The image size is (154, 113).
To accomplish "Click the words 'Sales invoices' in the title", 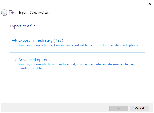I will [39, 13].
